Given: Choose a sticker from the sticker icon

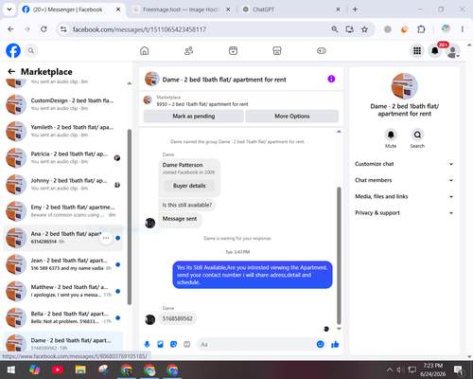Looking at the screenshot, I should tap(173, 344).
